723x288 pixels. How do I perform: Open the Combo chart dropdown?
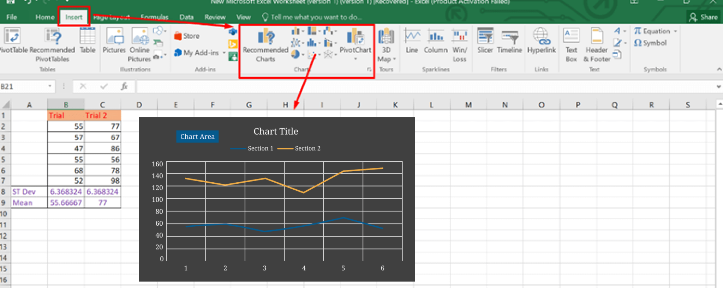coord(330,43)
